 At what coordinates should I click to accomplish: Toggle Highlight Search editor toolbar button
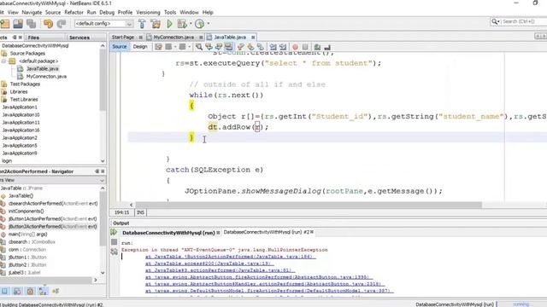tap(229, 47)
